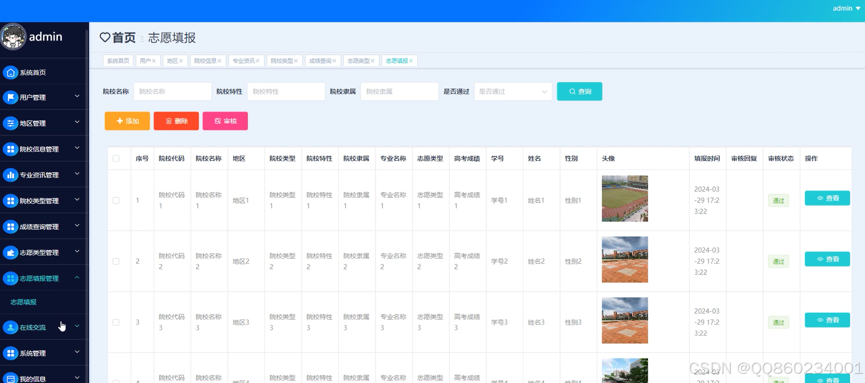Click the orange 添加 button

pos(127,121)
